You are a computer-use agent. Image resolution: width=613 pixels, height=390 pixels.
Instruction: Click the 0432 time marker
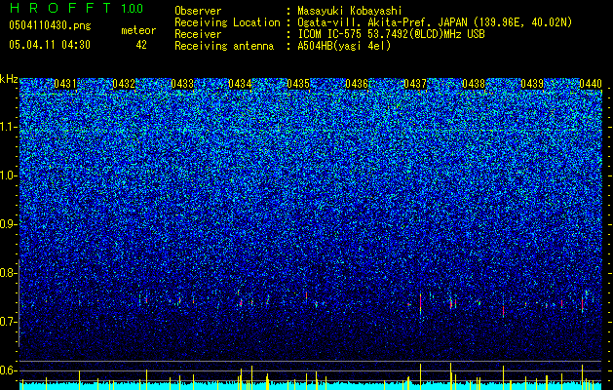click(124, 84)
